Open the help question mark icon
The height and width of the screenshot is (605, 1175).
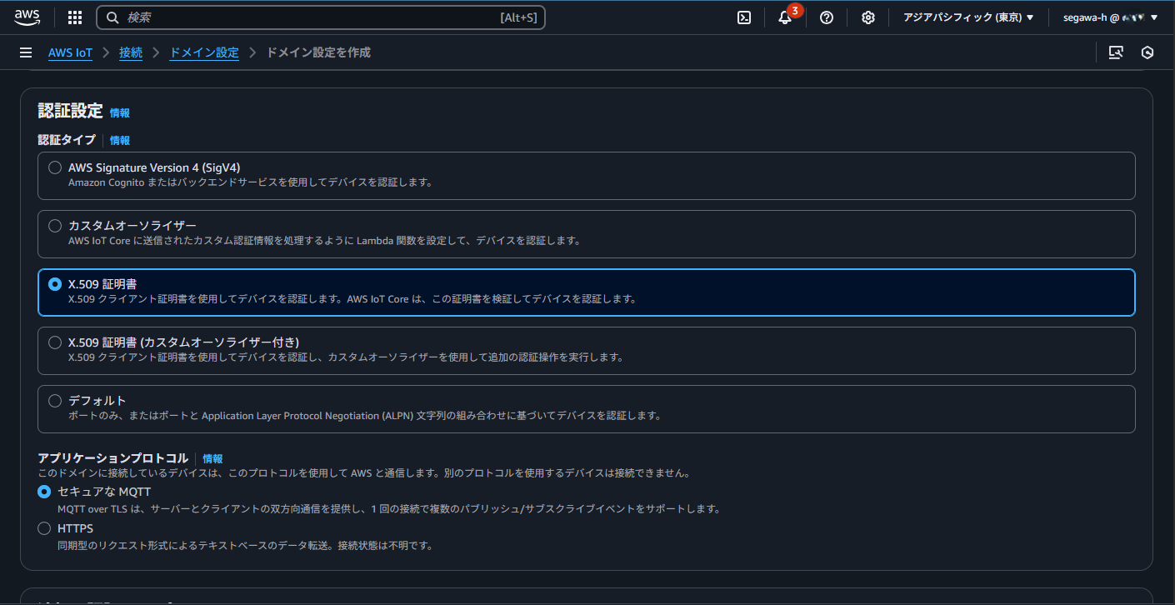point(827,17)
